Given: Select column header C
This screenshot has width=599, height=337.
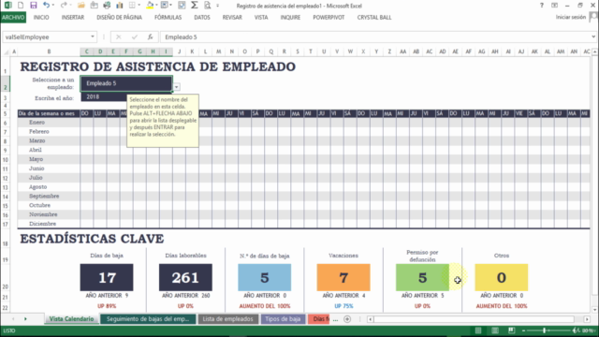Looking at the screenshot, I should 87,51.
